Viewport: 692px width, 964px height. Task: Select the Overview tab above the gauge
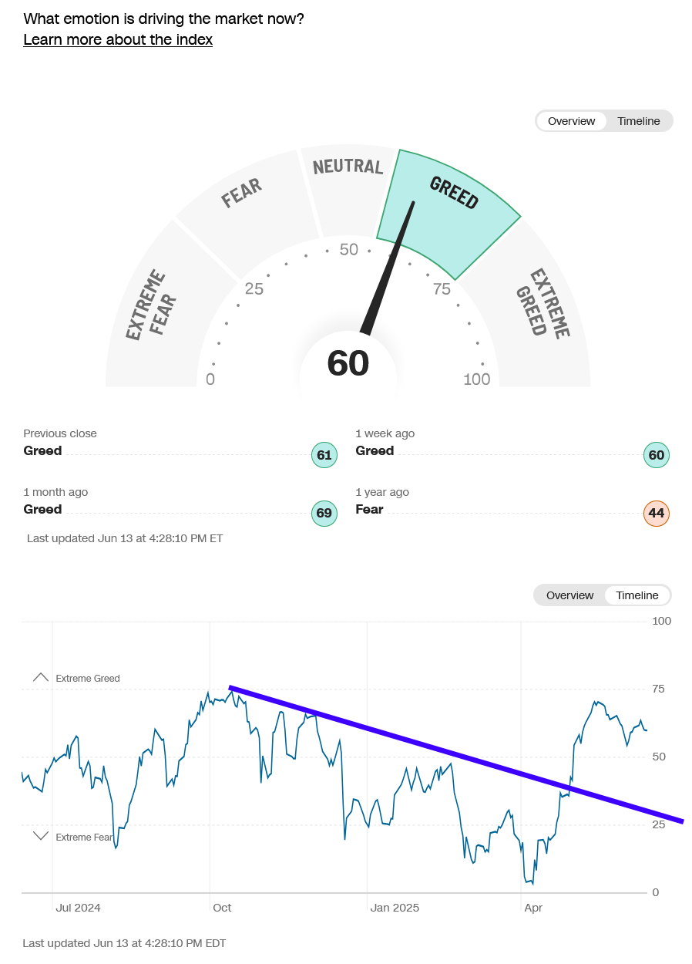pyautogui.click(x=571, y=121)
